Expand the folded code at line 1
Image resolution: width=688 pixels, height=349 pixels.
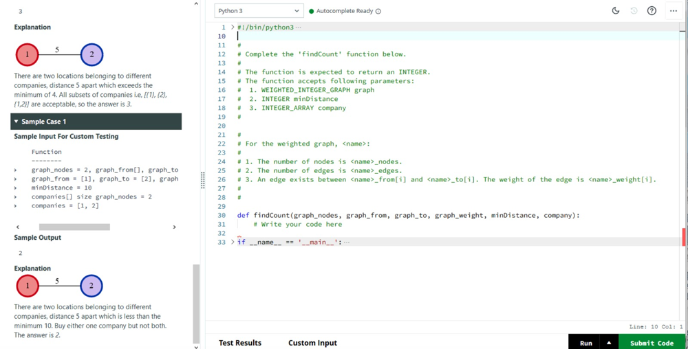tap(233, 27)
